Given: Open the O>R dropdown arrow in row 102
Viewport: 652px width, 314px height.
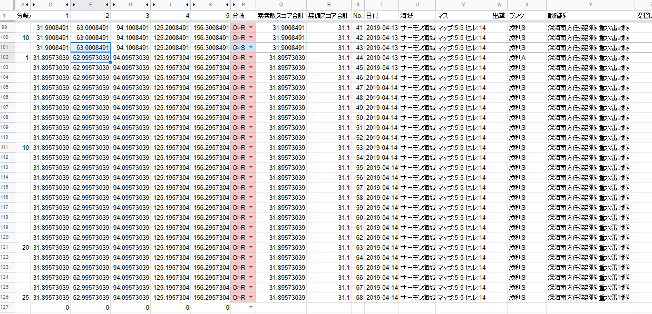Looking at the screenshot, I should click(x=251, y=58).
